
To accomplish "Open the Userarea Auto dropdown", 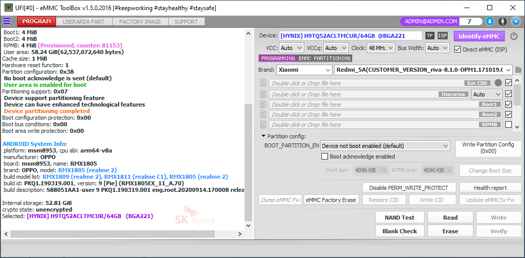I will pyautogui.click(x=487, y=94).
